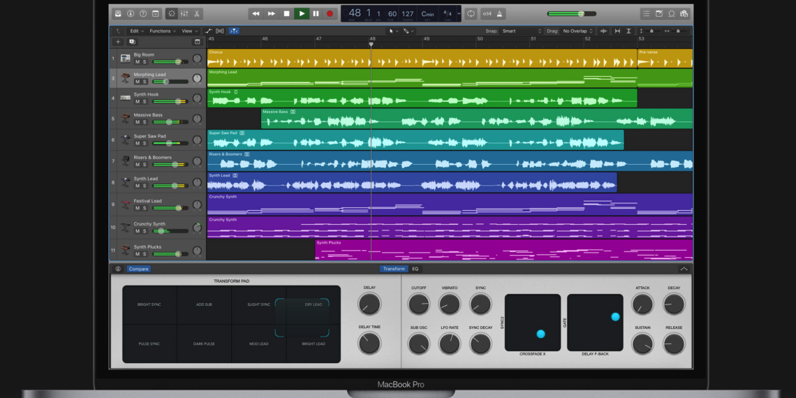Click the metronome icon
The height and width of the screenshot is (398, 796).
point(499,13)
